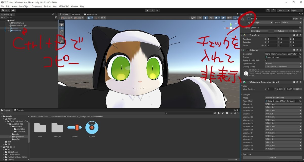Viewport: 304px width, 162px height.
Task: Click the prefab Open button
Action: tap(295, 31)
